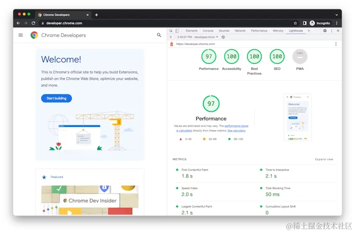This screenshot has height=233, width=355.
Task: Click the Total Blocking Time 50 ms metric
Action: [x=298, y=192]
